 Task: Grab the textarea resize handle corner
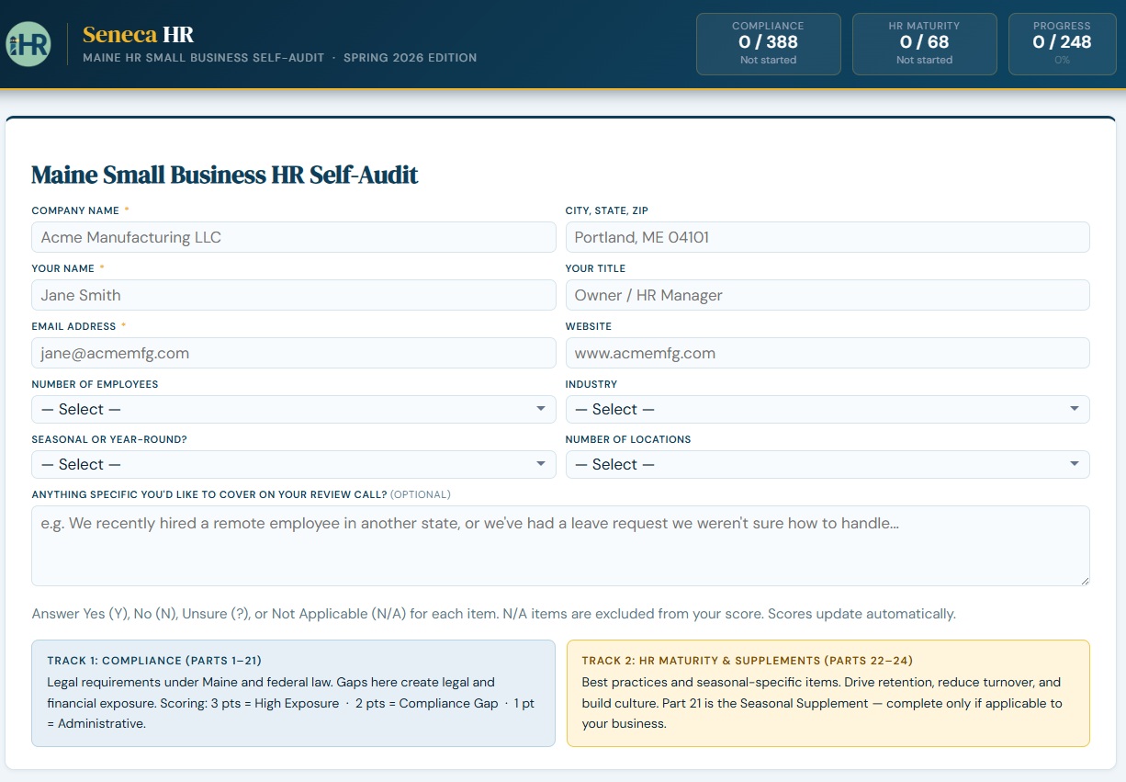tap(1085, 581)
